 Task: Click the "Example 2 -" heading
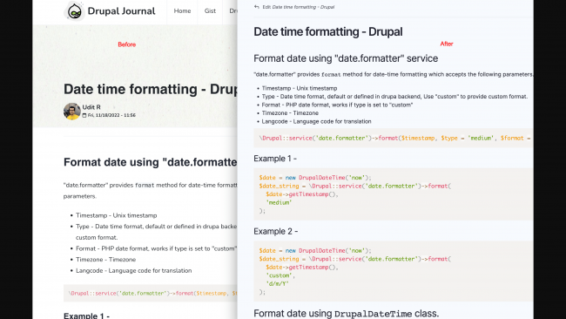click(x=276, y=231)
